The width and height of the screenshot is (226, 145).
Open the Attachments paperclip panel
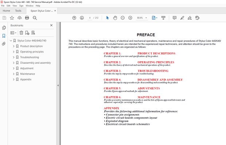click(x=4, y=44)
